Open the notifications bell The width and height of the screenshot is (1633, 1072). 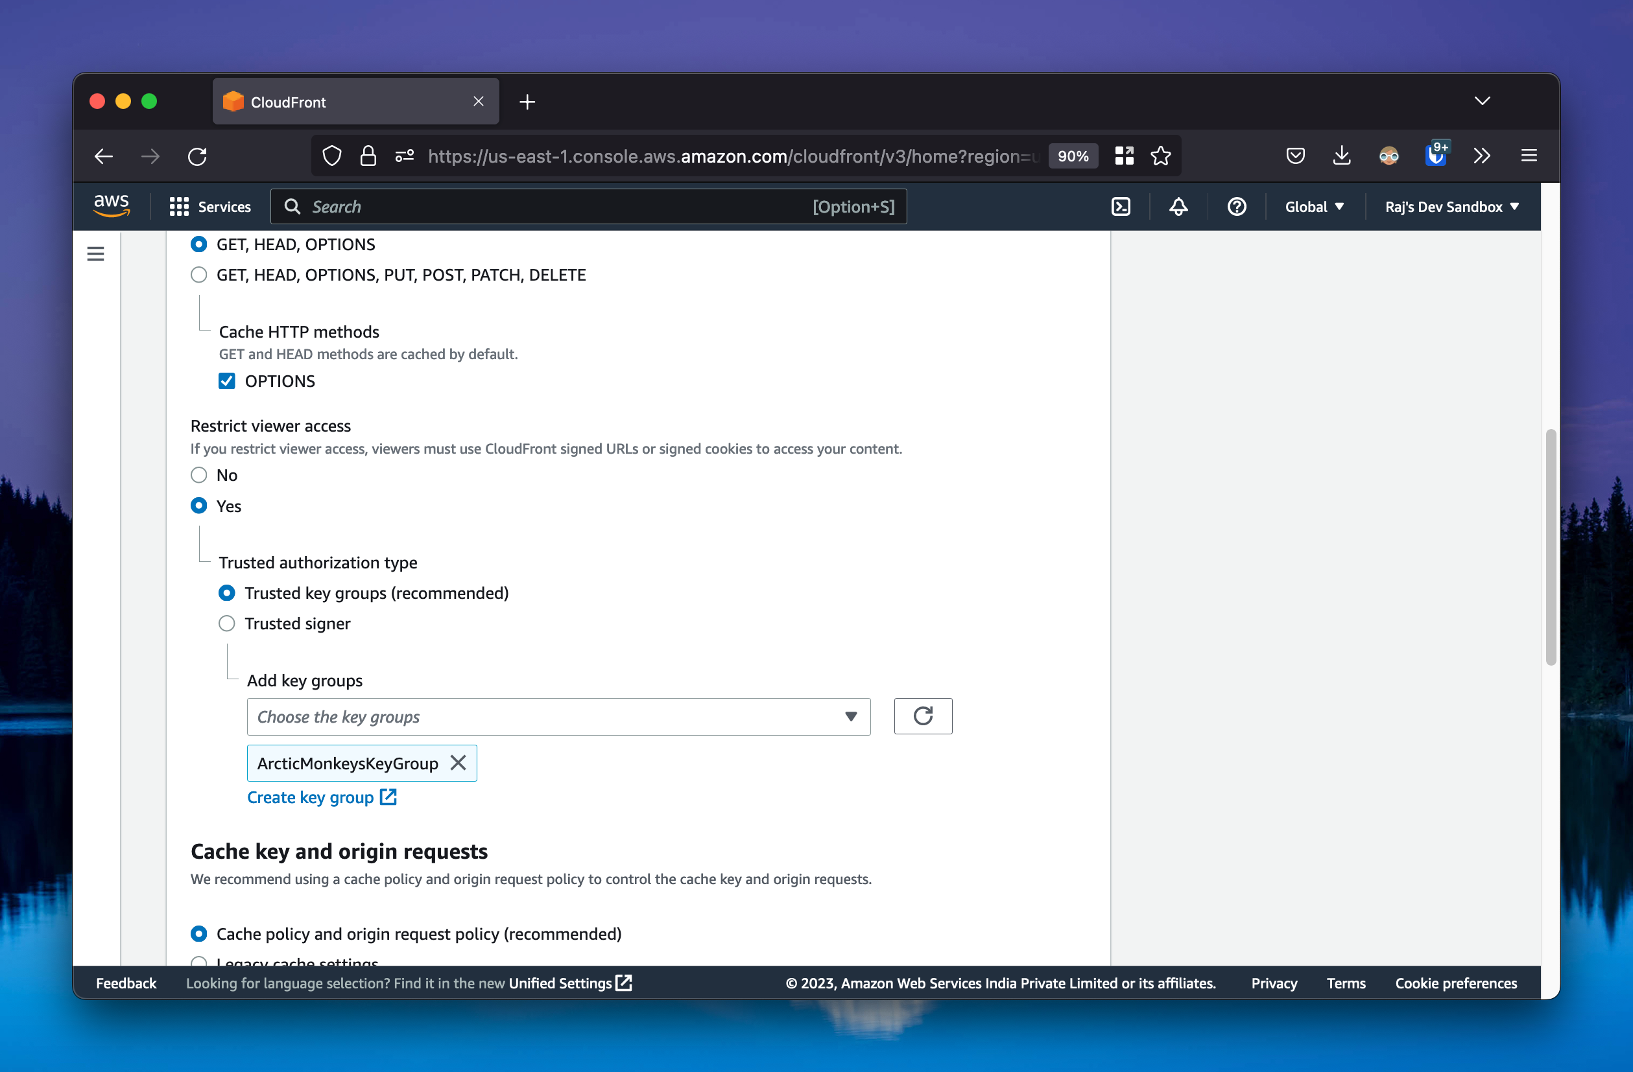click(x=1178, y=207)
